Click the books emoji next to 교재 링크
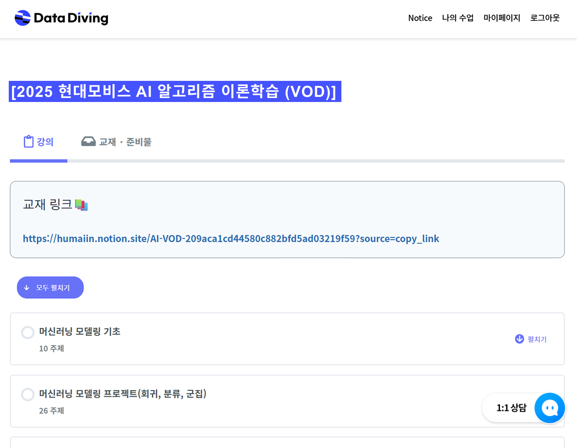The height and width of the screenshot is (448, 577). click(81, 205)
